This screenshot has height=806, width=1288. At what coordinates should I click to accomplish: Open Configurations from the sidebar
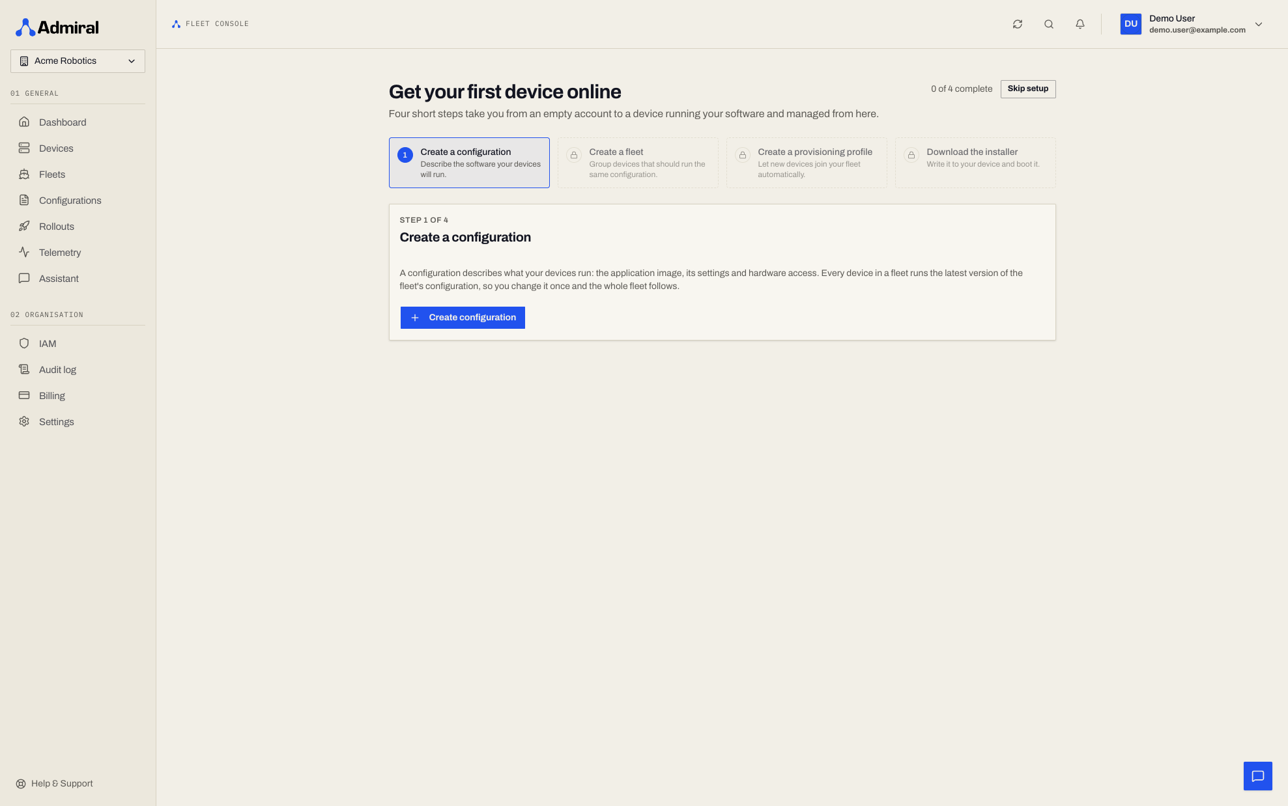pyautogui.click(x=78, y=200)
